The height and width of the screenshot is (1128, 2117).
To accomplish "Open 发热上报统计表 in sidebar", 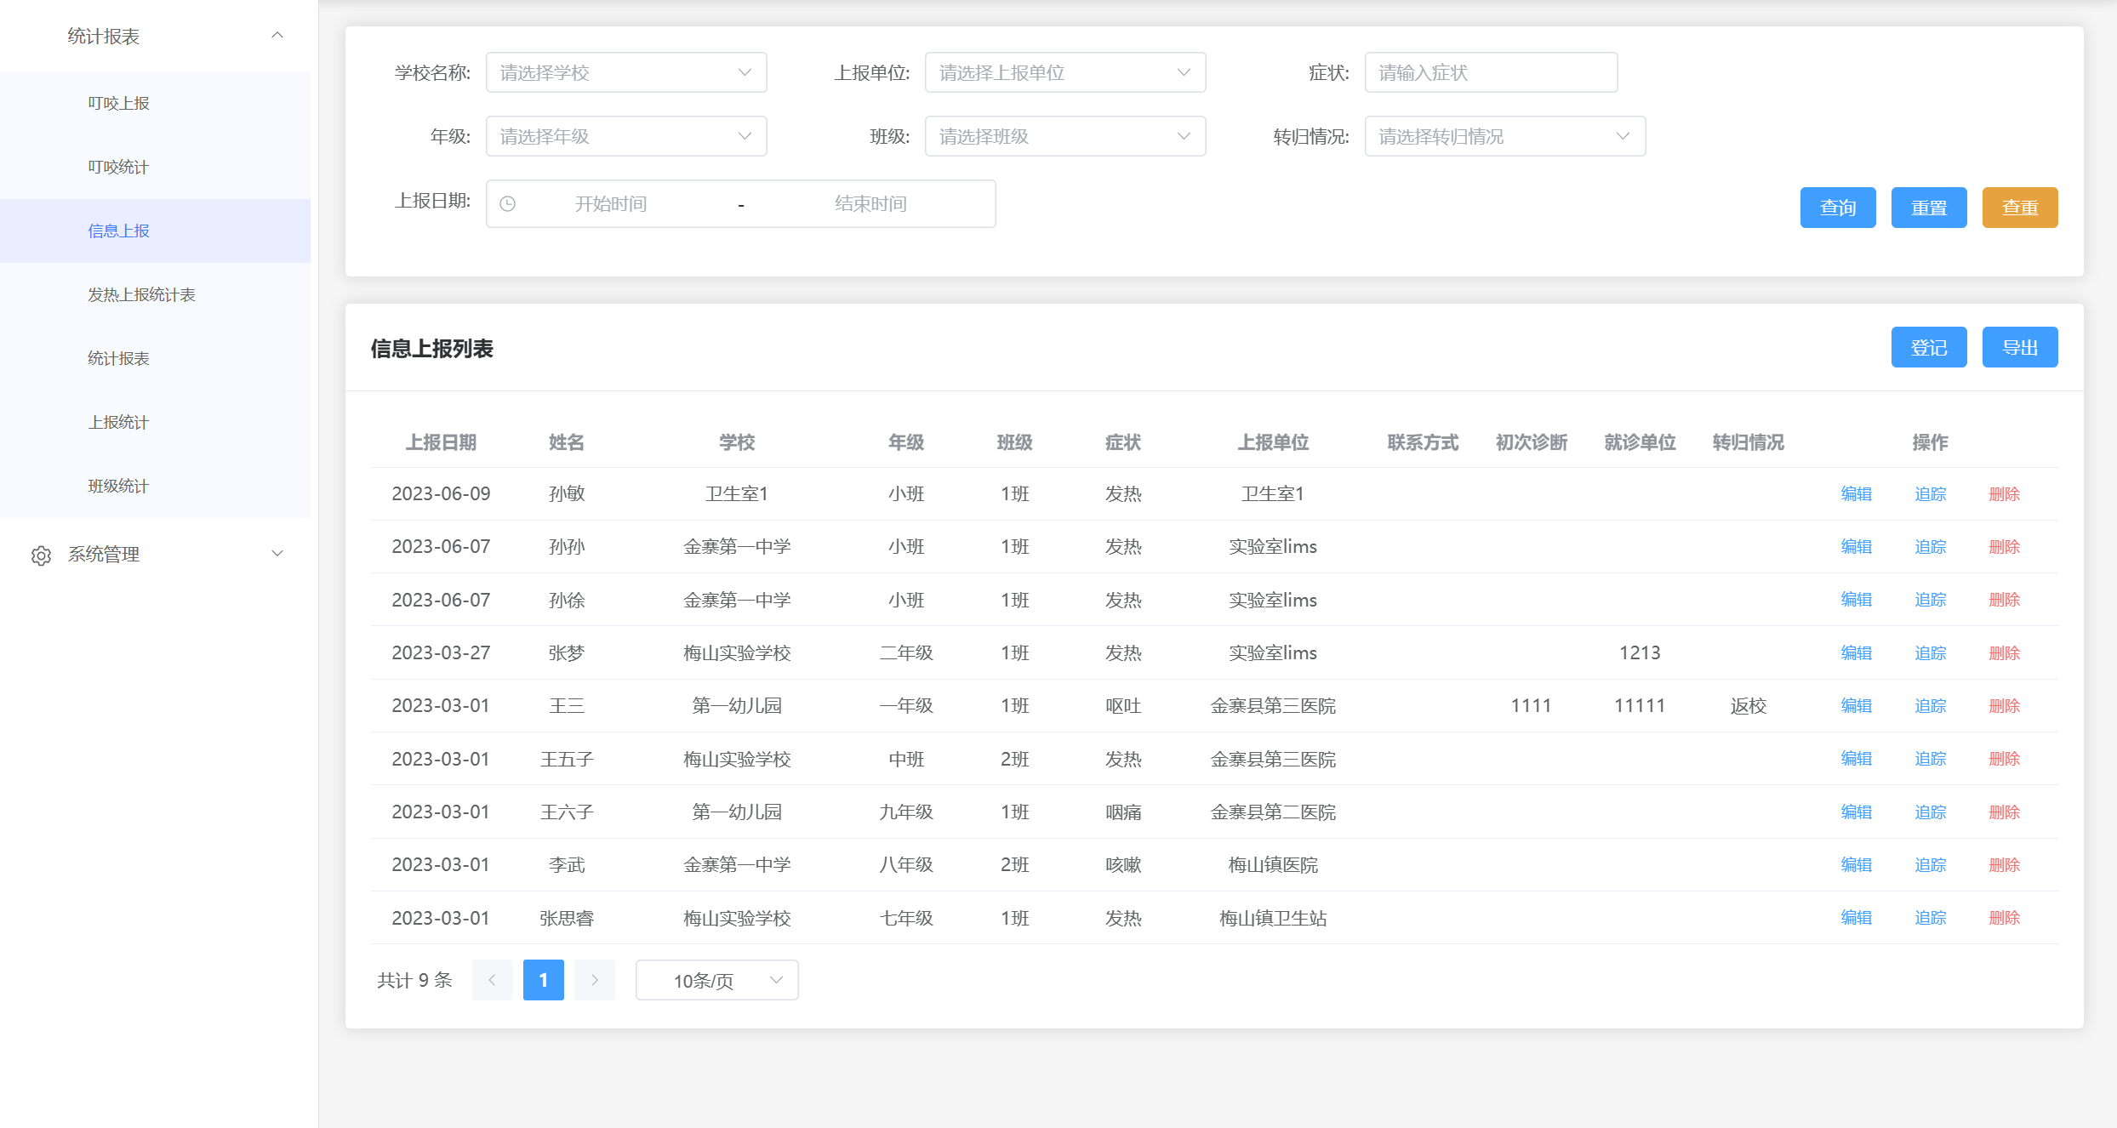I will pyautogui.click(x=155, y=294).
